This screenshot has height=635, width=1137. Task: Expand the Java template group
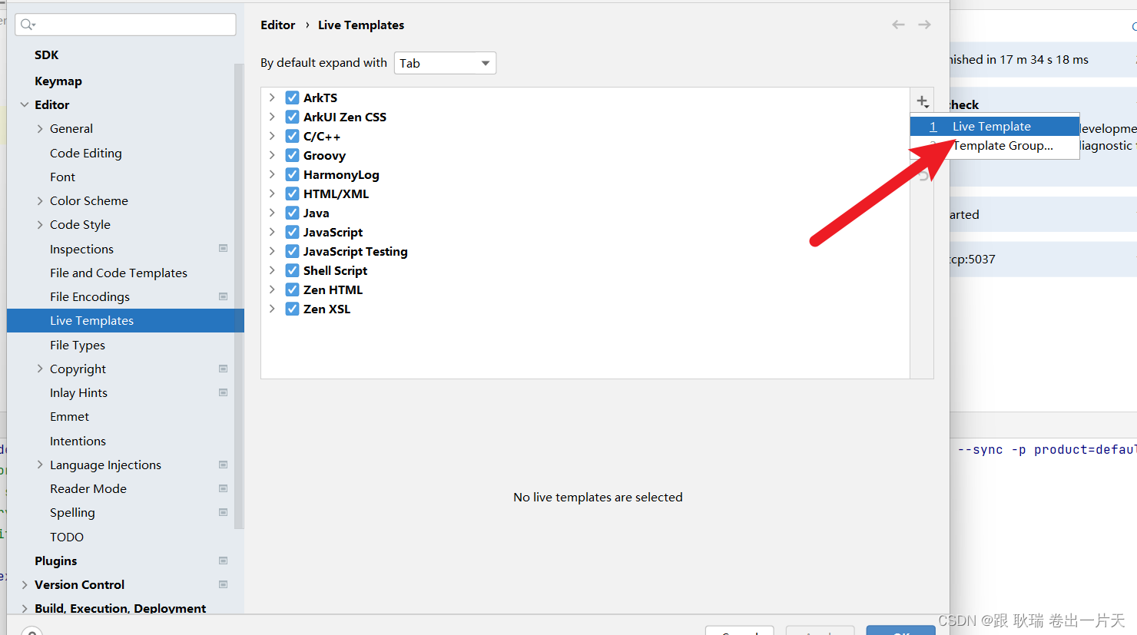click(x=272, y=213)
